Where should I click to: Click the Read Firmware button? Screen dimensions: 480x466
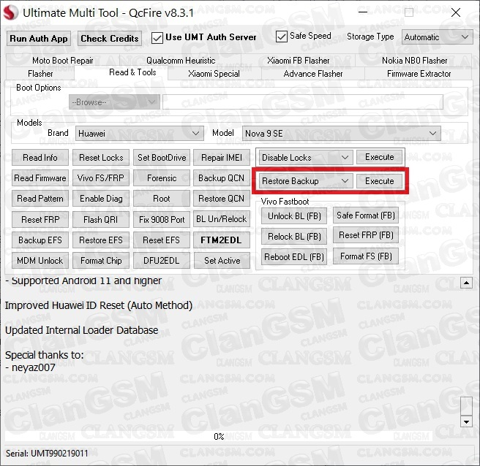(x=40, y=178)
